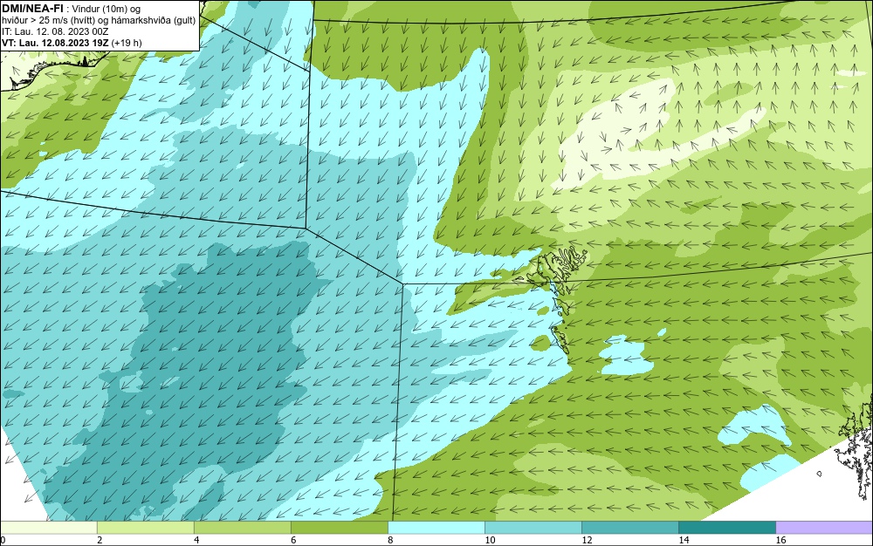Click the legend label '16'
The height and width of the screenshot is (546, 873).
(780, 540)
